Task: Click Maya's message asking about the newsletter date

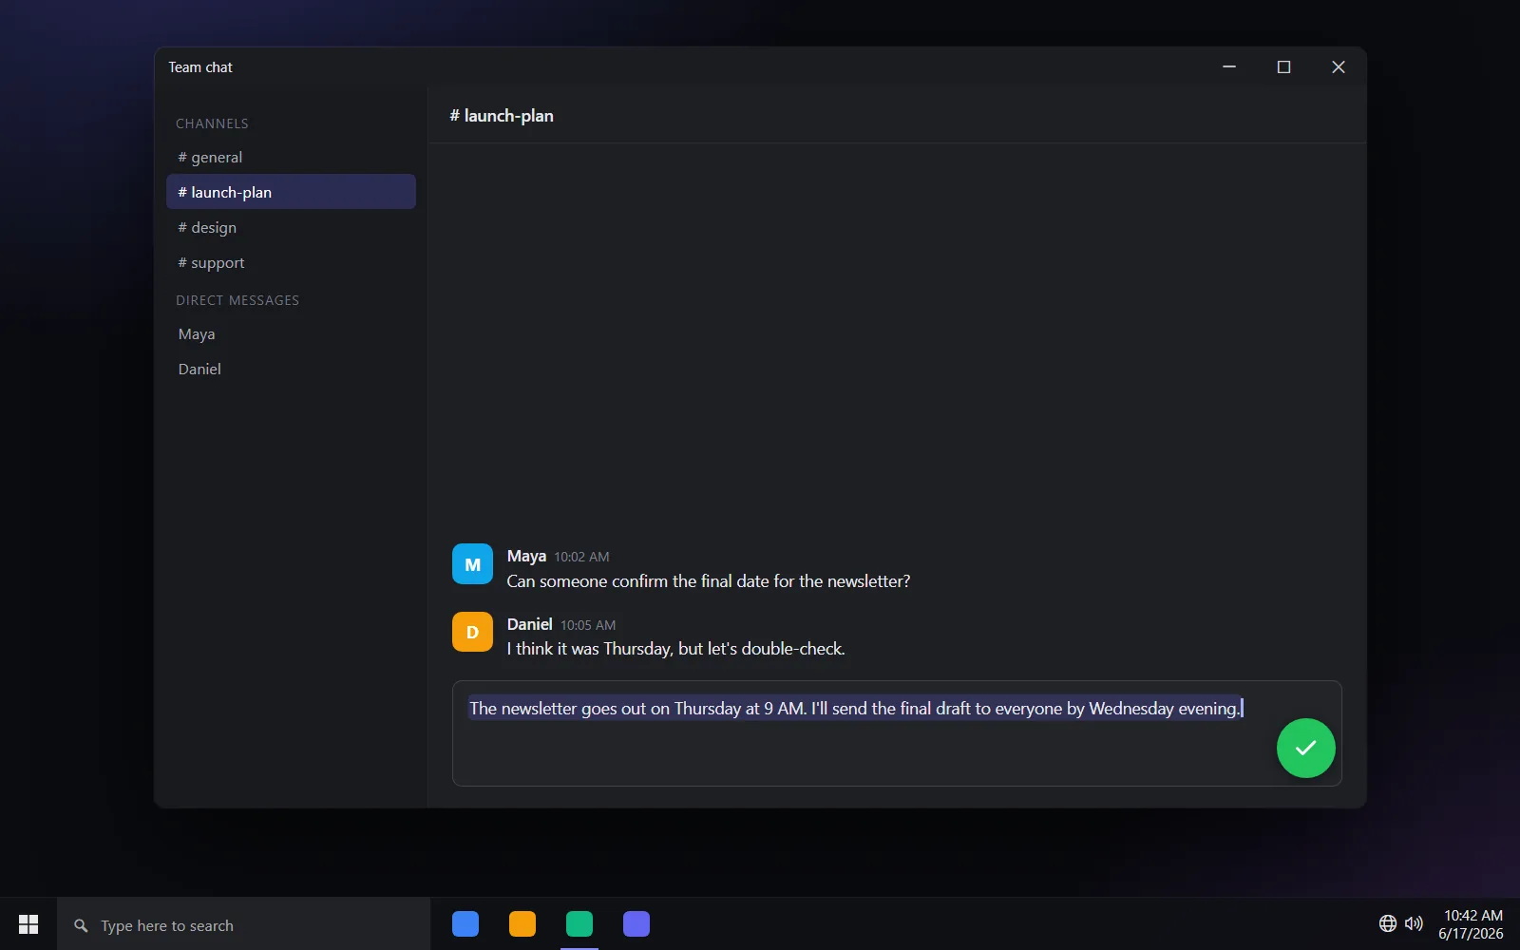Action: tap(709, 581)
